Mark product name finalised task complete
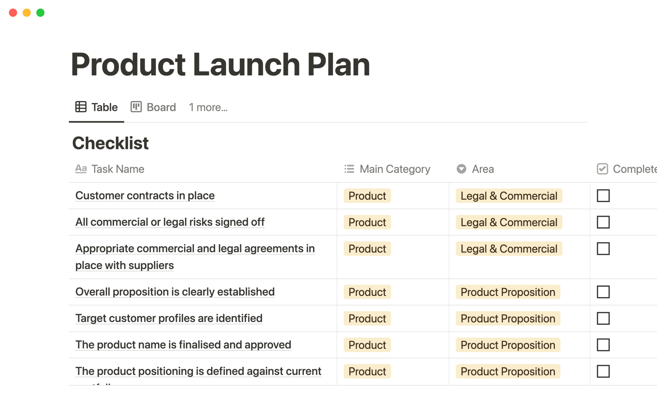Screen dimensions: 657x411 (603, 345)
